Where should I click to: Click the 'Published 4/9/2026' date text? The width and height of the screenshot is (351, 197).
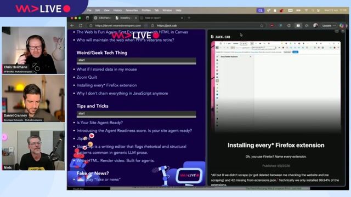tap(276, 166)
